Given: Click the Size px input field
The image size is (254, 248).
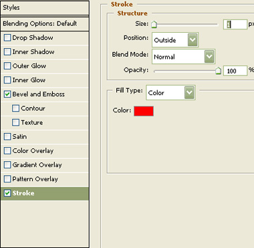Looking at the screenshot, I should (x=235, y=24).
